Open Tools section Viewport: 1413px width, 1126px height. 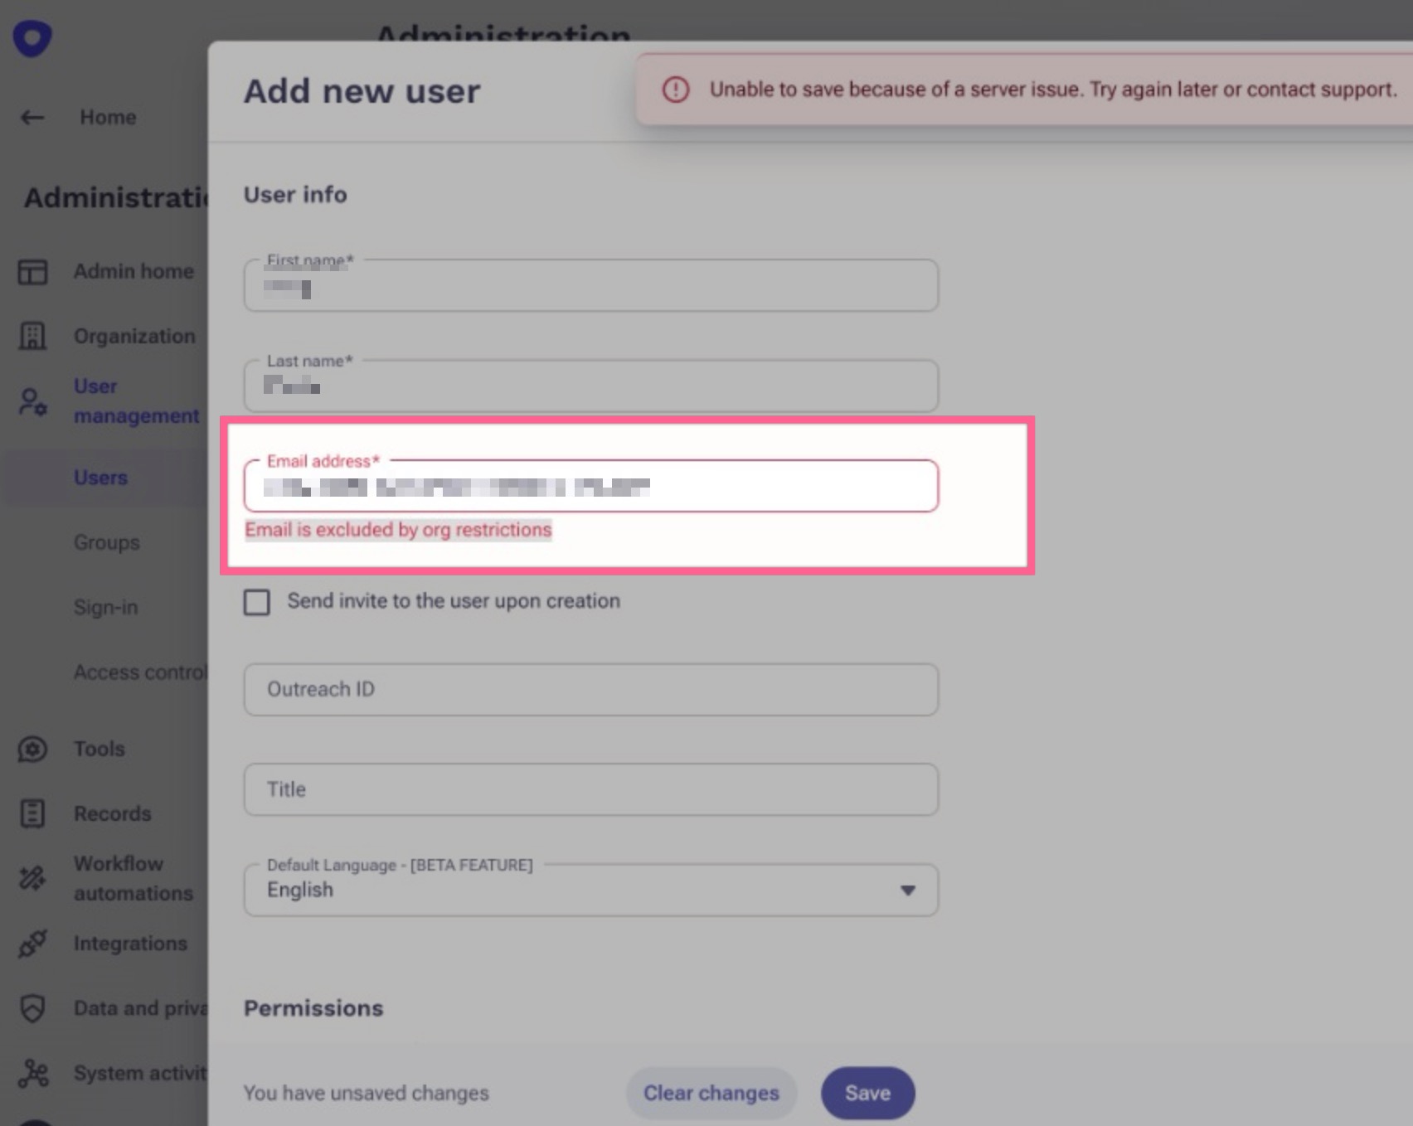pos(99,749)
